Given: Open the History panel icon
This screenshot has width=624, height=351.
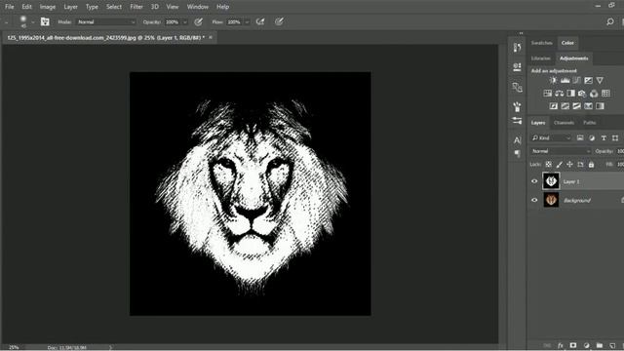Looking at the screenshot, I should coord(517,48).
